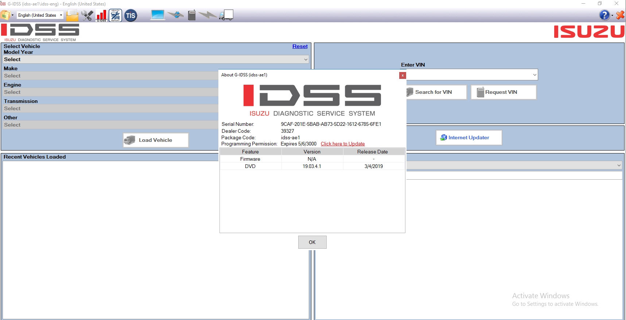Click the dealer code 39327 value
Screen dimensions: 626x320
pyautogui.click(x=287, y=131)
